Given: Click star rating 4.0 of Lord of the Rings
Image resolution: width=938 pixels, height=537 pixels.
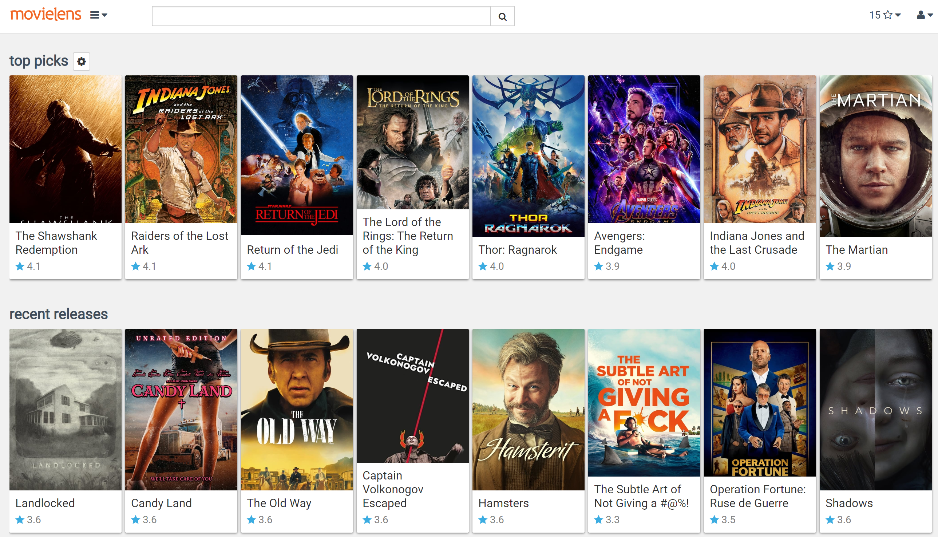Looking at the screenshot, I should tap(375, 266).
